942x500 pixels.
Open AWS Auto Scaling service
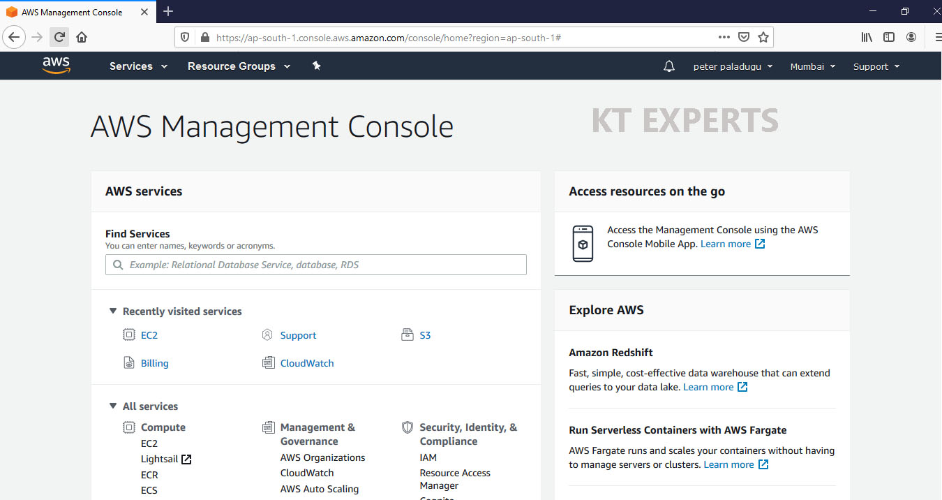point(320,489)
